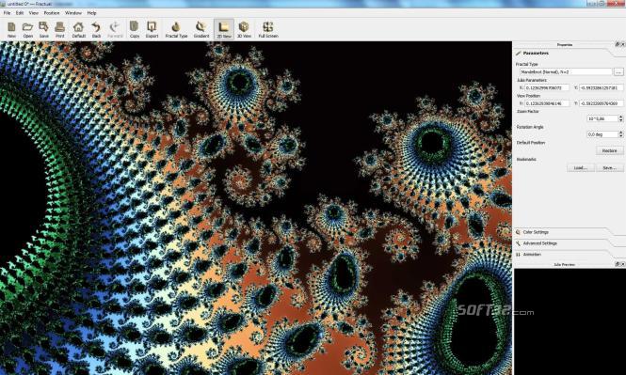Viewport: 626px width, 375px height.
Task: Click the Zoom Factor value box
Action: tap(602, 118)
